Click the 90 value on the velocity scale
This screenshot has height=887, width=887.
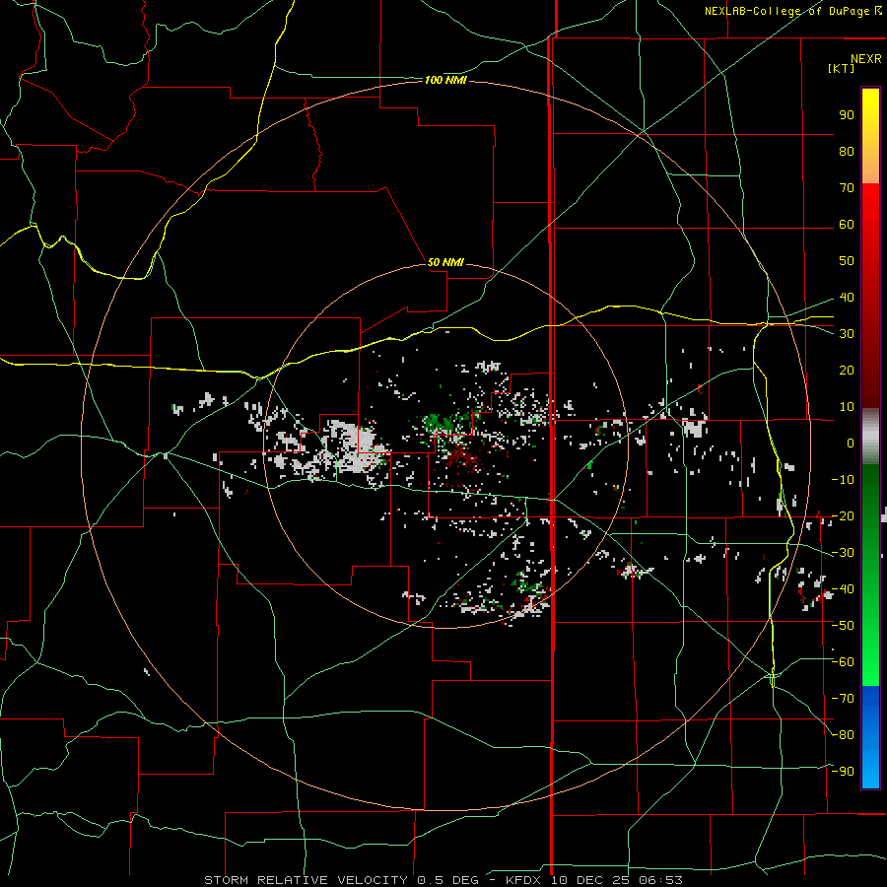coord(847,115)
